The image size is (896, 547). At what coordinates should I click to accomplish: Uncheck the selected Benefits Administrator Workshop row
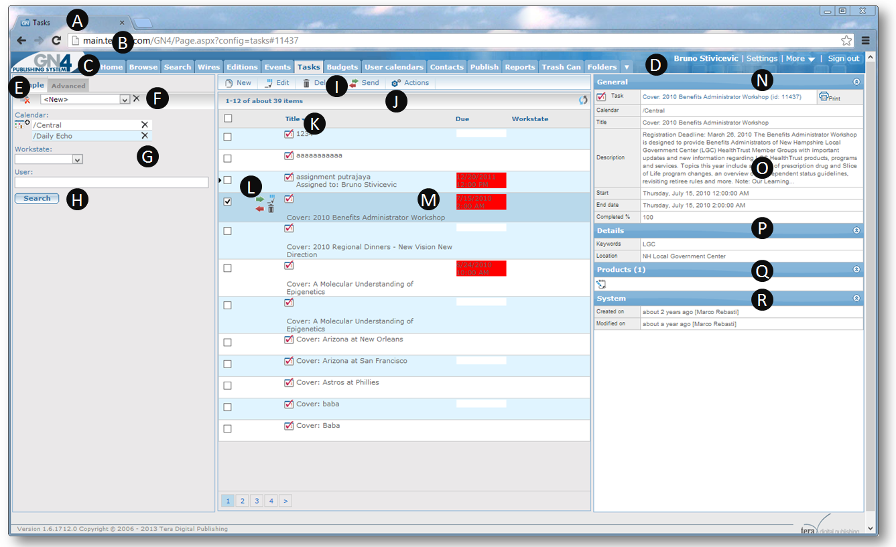tap(228, 202)
